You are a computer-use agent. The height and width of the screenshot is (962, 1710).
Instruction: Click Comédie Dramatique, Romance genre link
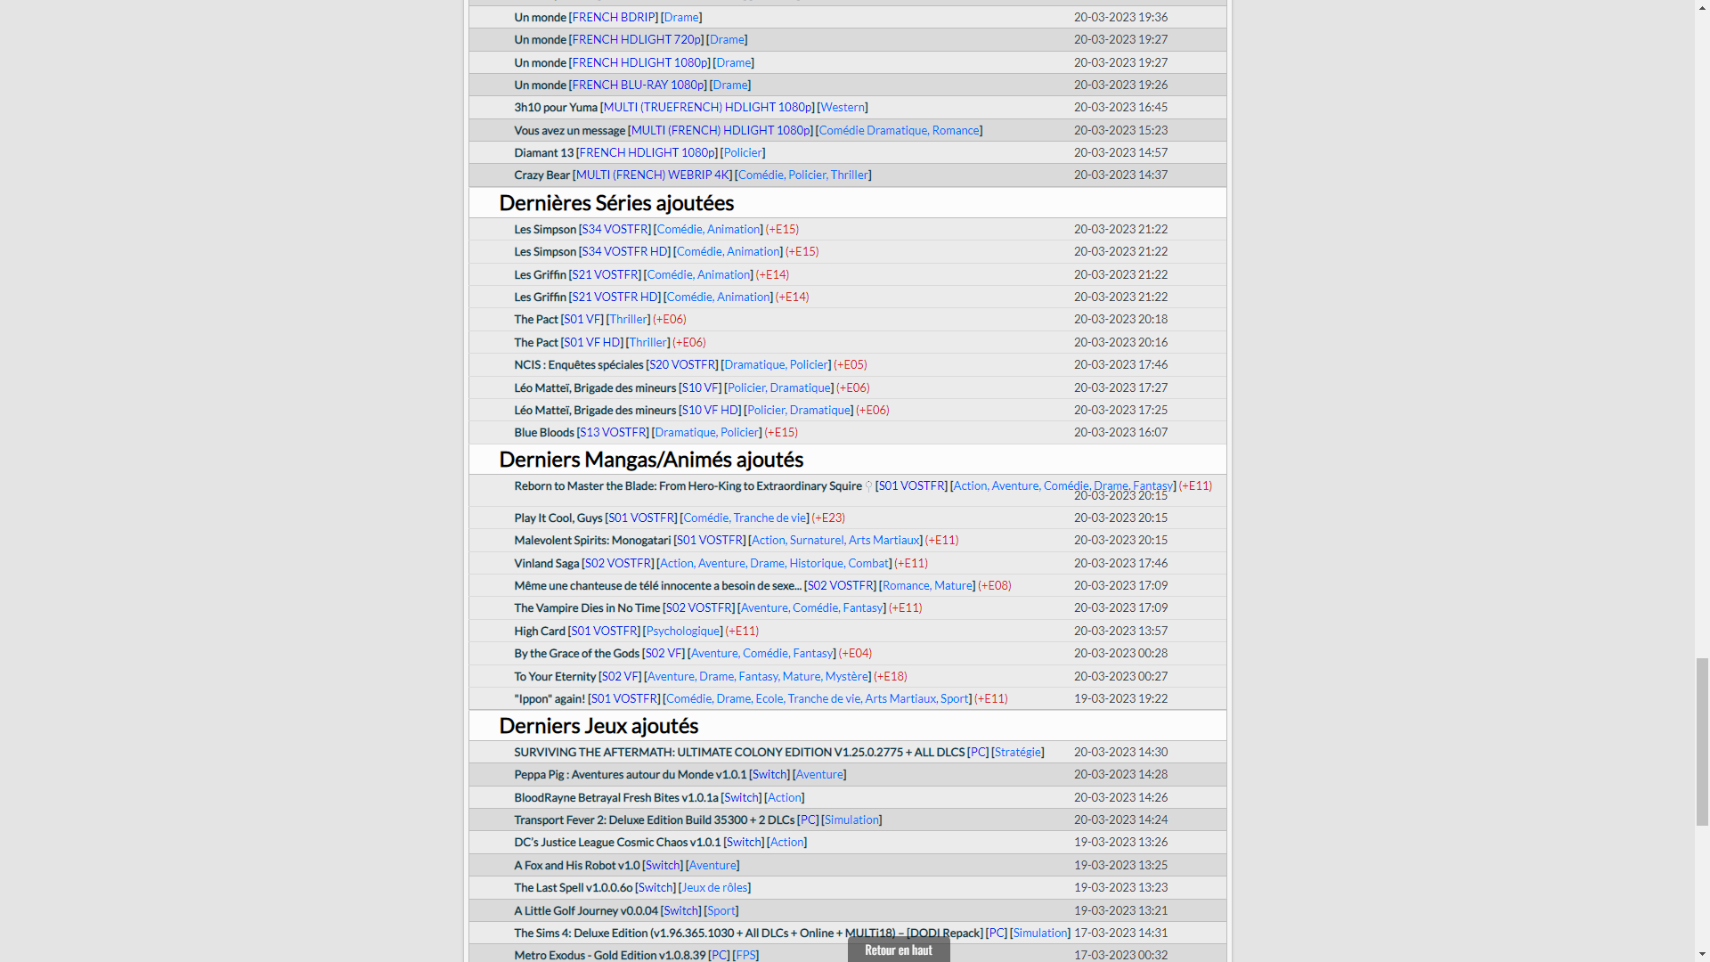click(x=899, y=130)
